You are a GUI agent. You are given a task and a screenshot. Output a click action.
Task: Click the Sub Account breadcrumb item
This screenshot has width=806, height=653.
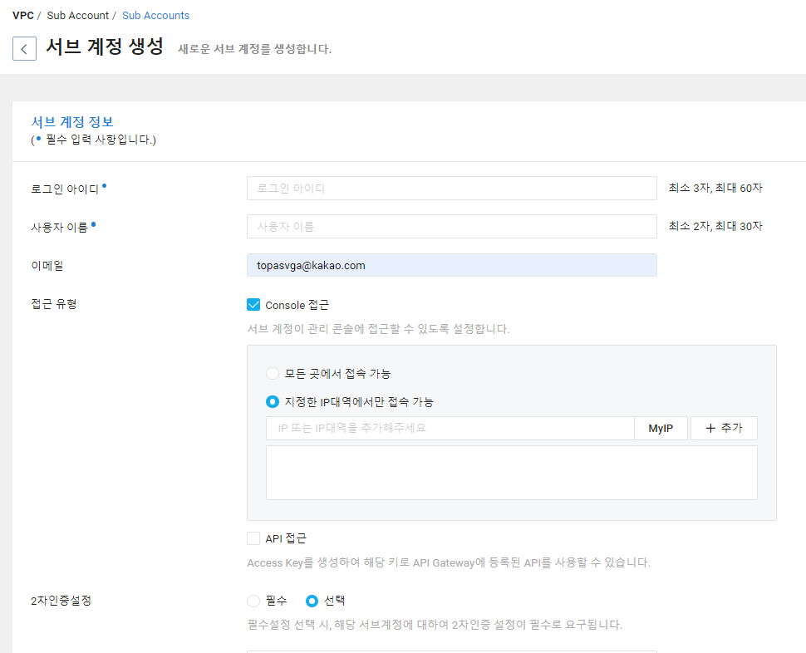(77, 16)
